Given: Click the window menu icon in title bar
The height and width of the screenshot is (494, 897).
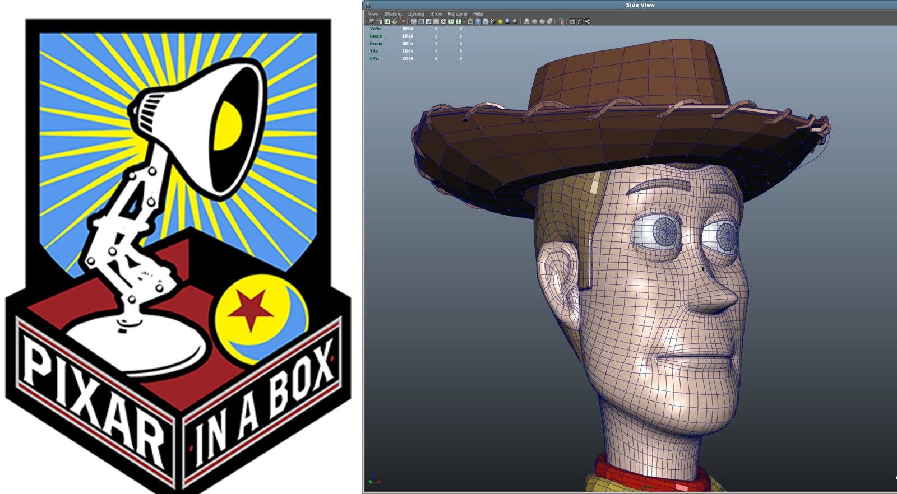Looking at the screenshot, I should pos(368,4).
